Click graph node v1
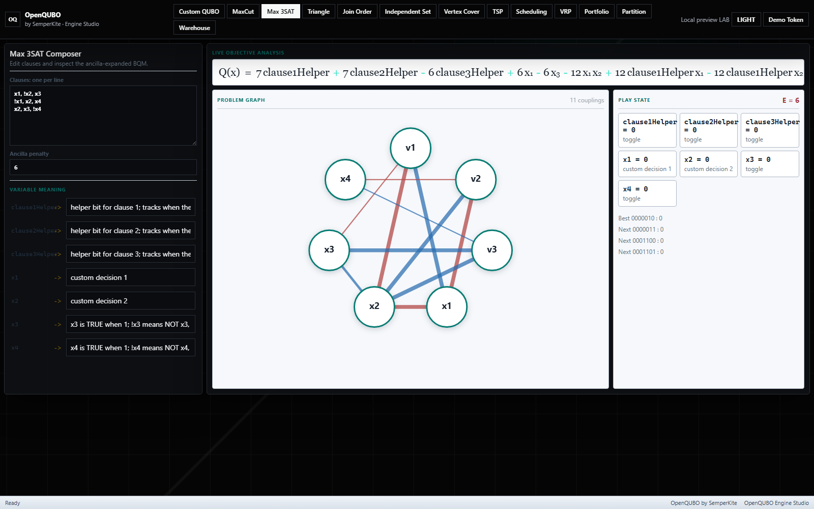The width and height of the screenshot is (814, 509). tap(411, 148)
